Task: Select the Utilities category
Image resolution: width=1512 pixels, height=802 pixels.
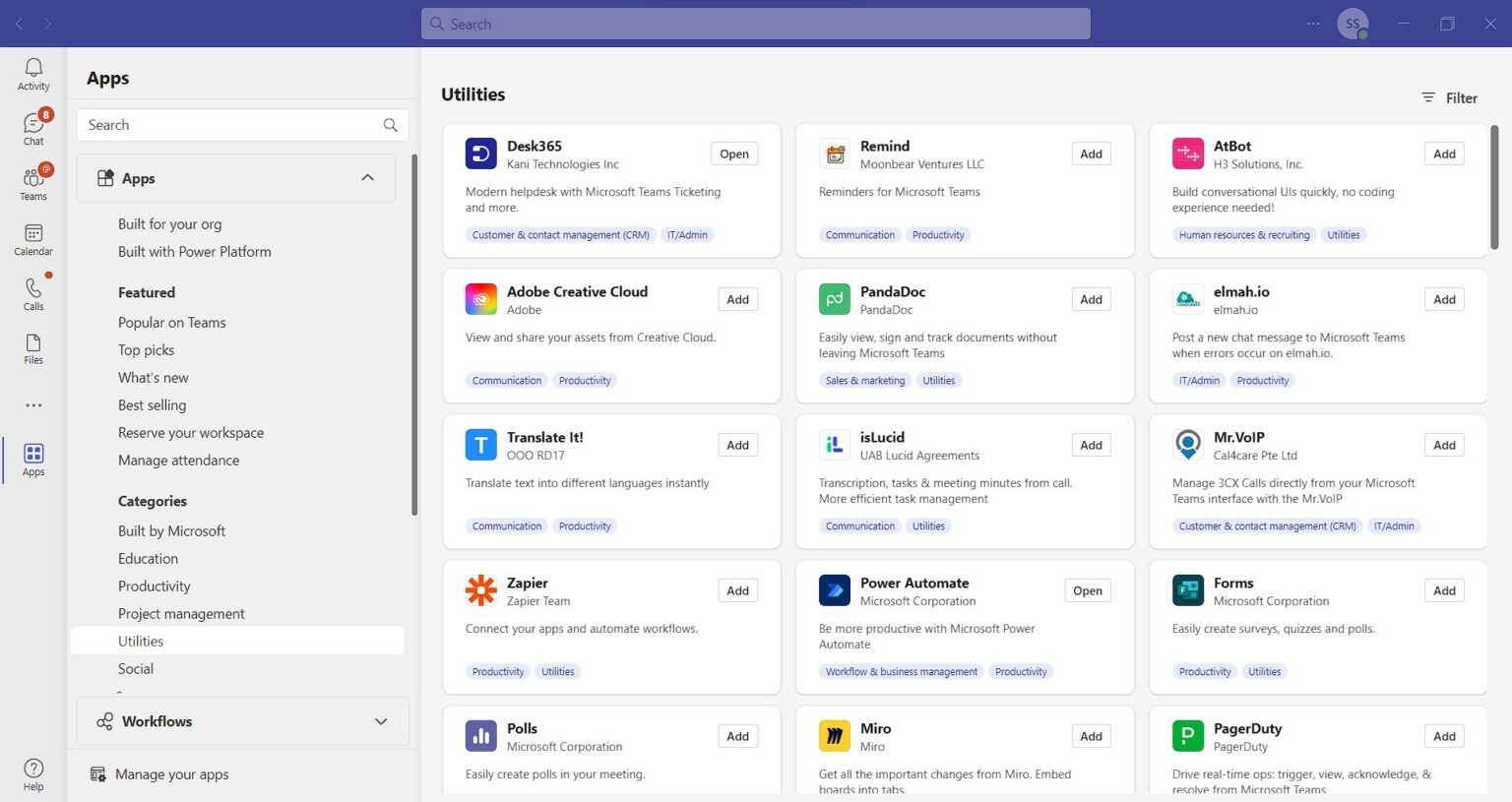Action: 141,641
